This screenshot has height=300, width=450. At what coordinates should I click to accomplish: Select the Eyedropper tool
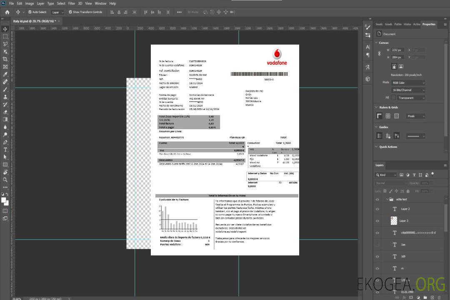5,74
